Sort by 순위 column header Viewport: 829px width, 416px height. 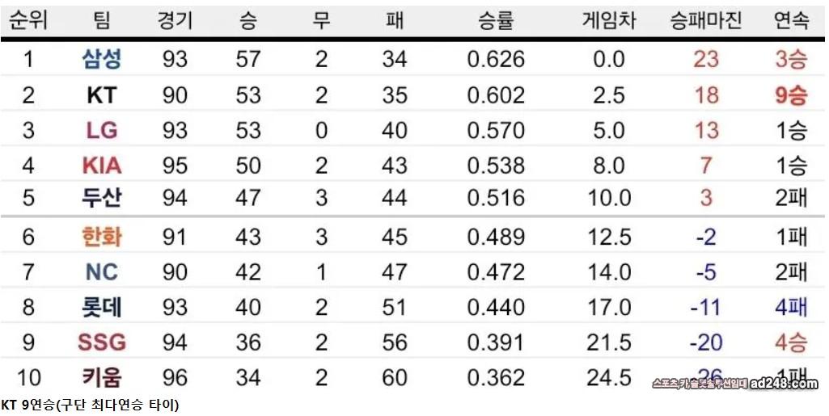coord(28,20)
